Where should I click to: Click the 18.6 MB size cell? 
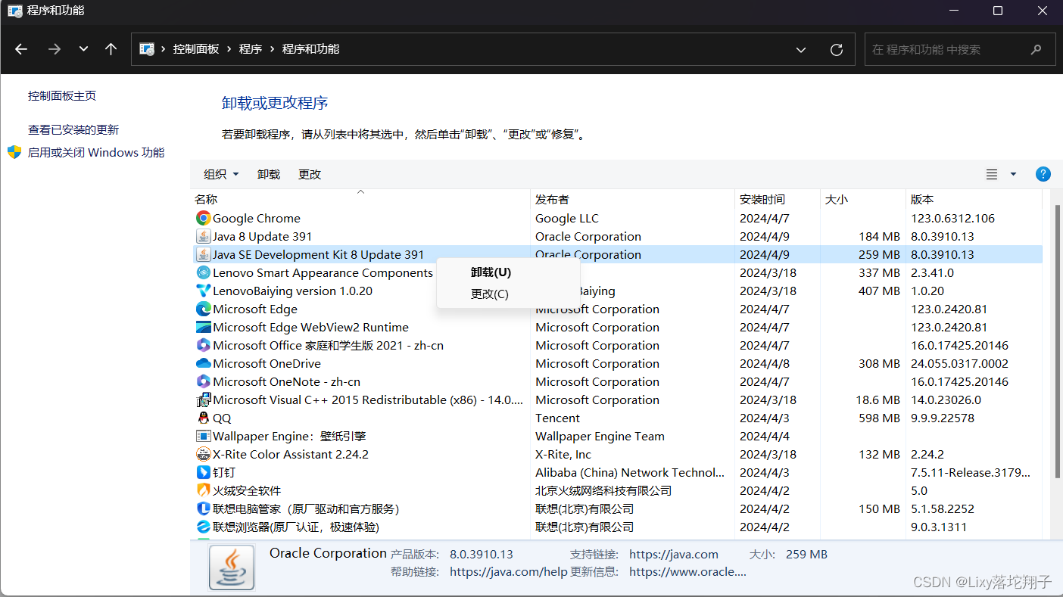pos(878,400)
